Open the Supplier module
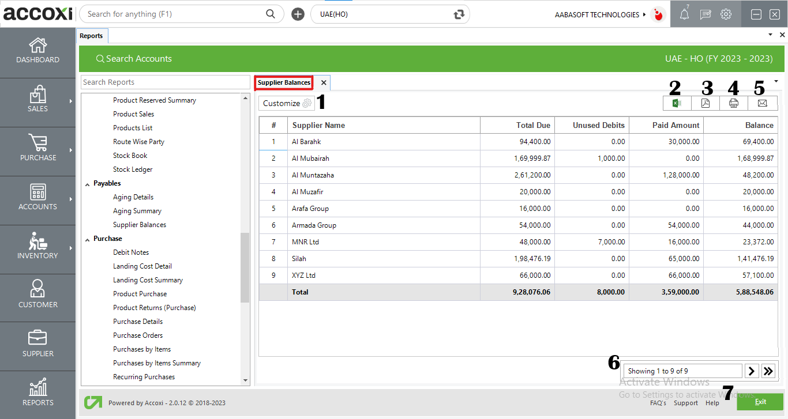Image resolution: width=788 pixels, height=419 pixels. click(x=37, y=346)
